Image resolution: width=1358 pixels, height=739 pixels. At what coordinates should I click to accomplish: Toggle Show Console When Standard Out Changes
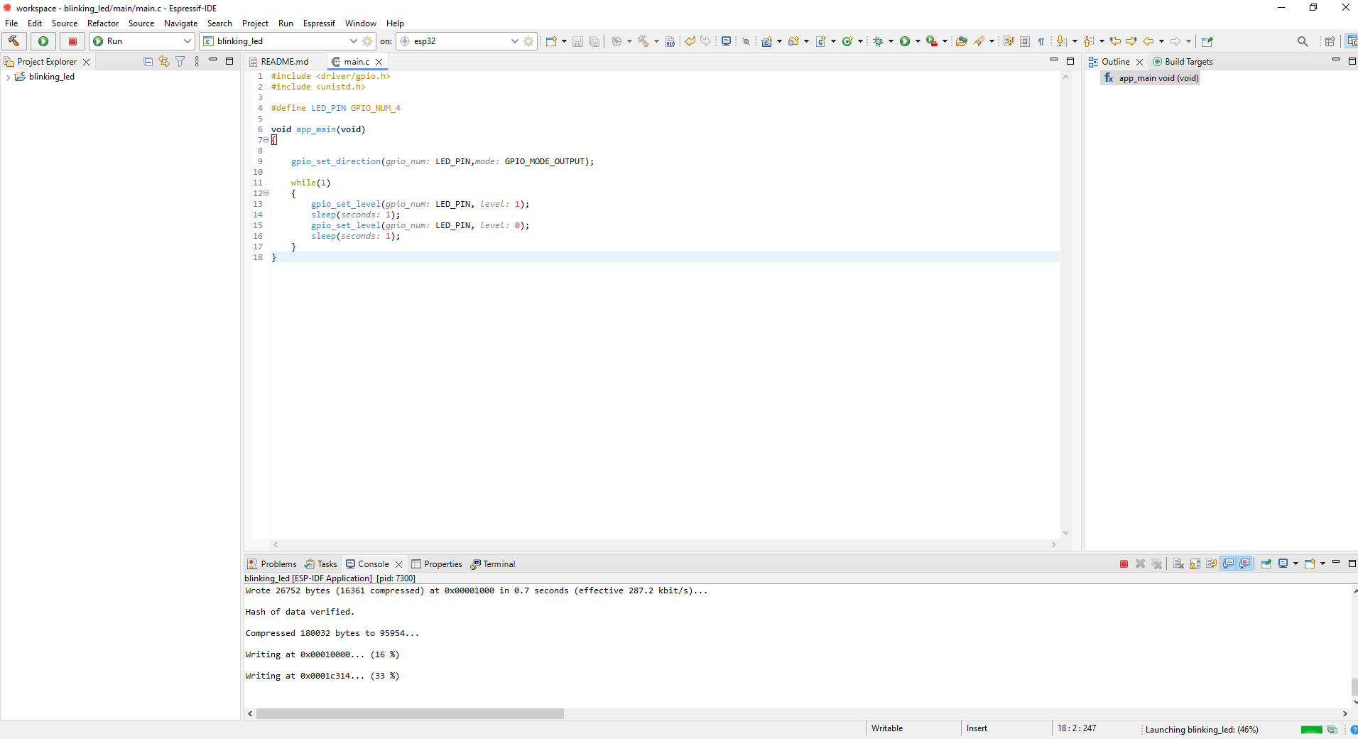pos(1228,563)
